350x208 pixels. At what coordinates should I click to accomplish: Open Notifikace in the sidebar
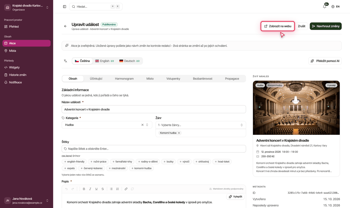point(26,82)
